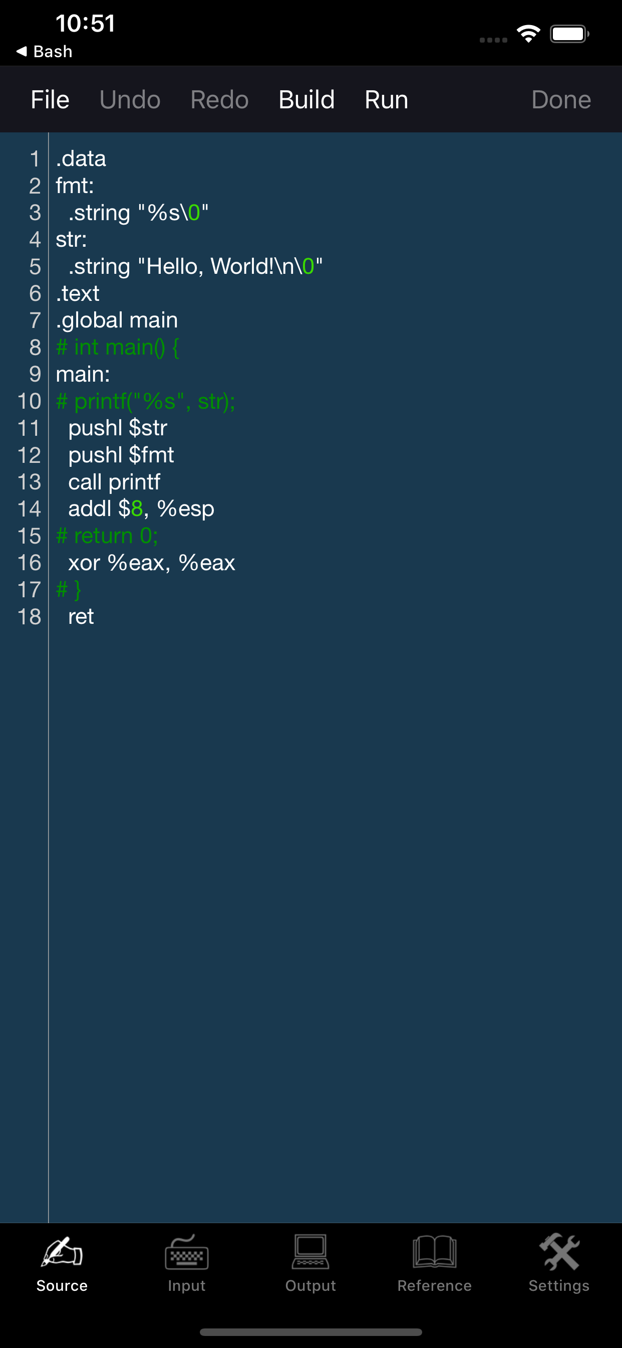The width and height of the screenshot is (622, 1348).
Task: Tap Done to finish editing
Action: point(561,99)
